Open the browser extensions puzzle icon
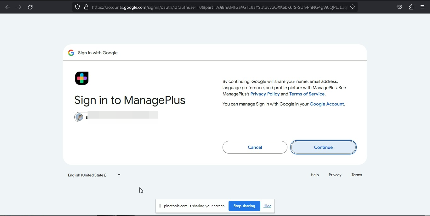 [411, 7]
